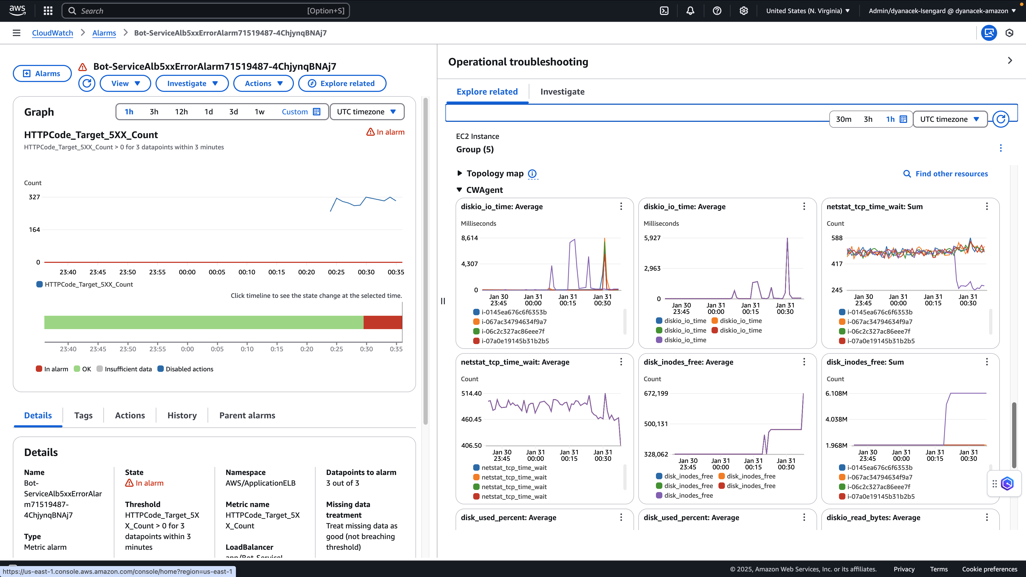
Task: Collapse the Operational troubleshooting panel arrow
Action: tap(1010, 61)
